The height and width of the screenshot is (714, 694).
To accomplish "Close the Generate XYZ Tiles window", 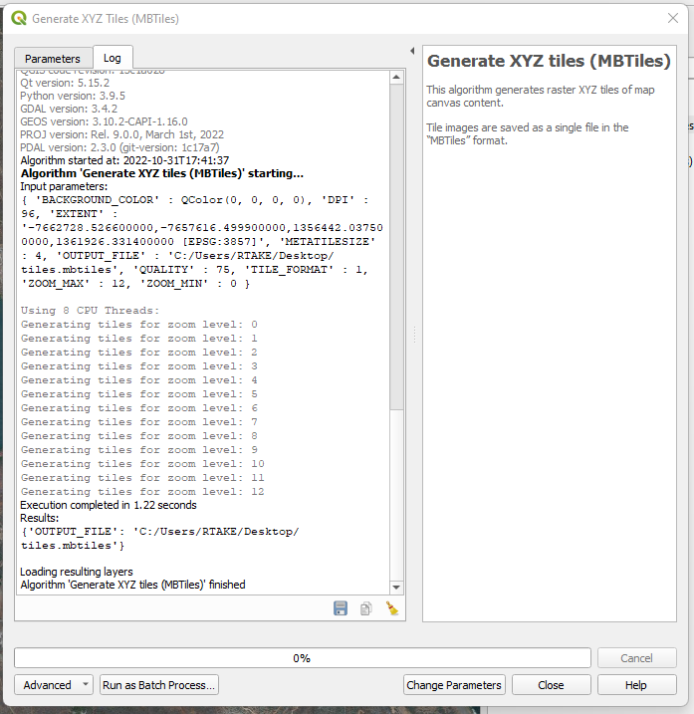I will [672, 18].
